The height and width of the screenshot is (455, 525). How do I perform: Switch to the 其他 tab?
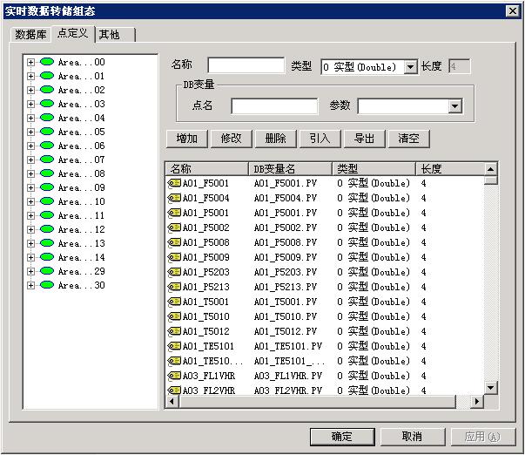pyautogui.click(x=110, y=34)
